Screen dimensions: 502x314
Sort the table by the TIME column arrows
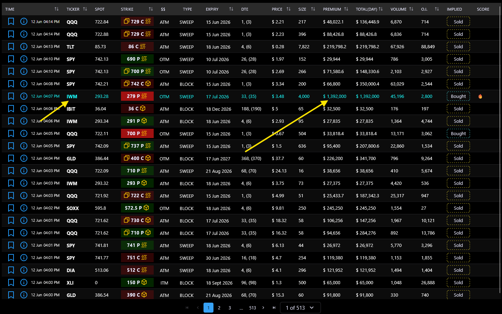57,9
